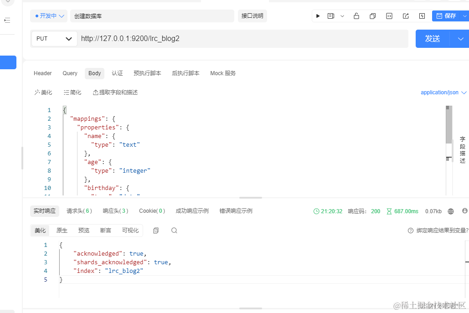Image resolution: width=469 pixels, height=313 pixels.
Task: Click the globe network icon in response bar
Action: click(451, 211)
